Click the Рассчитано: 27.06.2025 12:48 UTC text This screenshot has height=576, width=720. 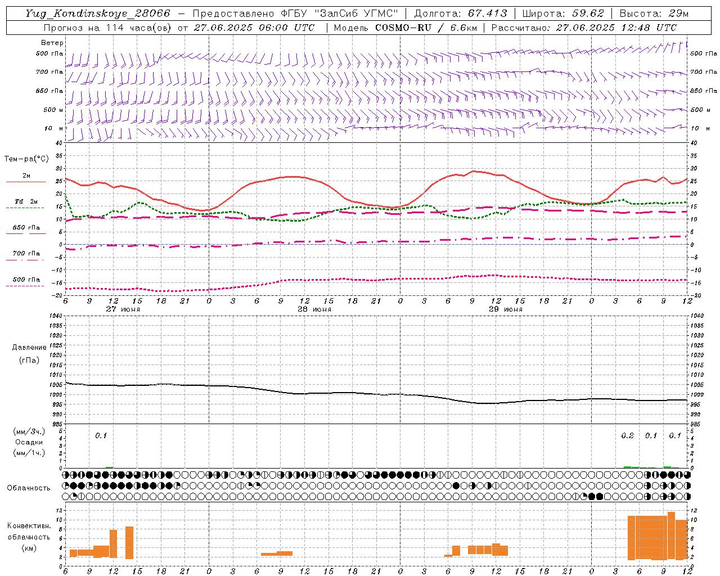(584, 28)
